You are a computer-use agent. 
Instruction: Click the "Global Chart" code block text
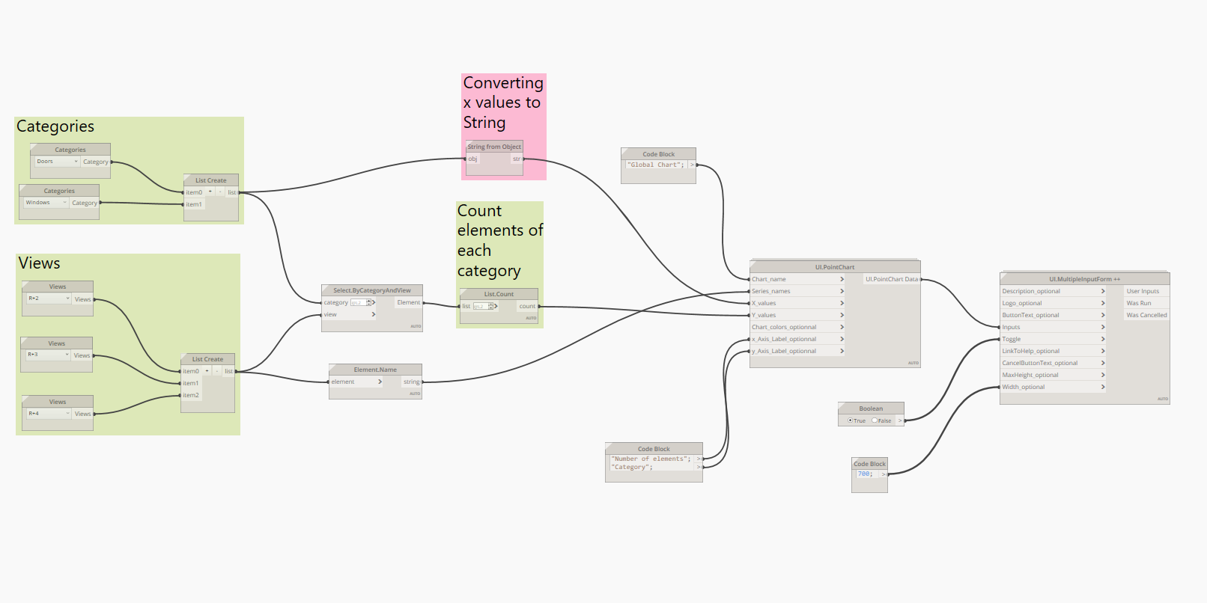click(x=655, y=165)
